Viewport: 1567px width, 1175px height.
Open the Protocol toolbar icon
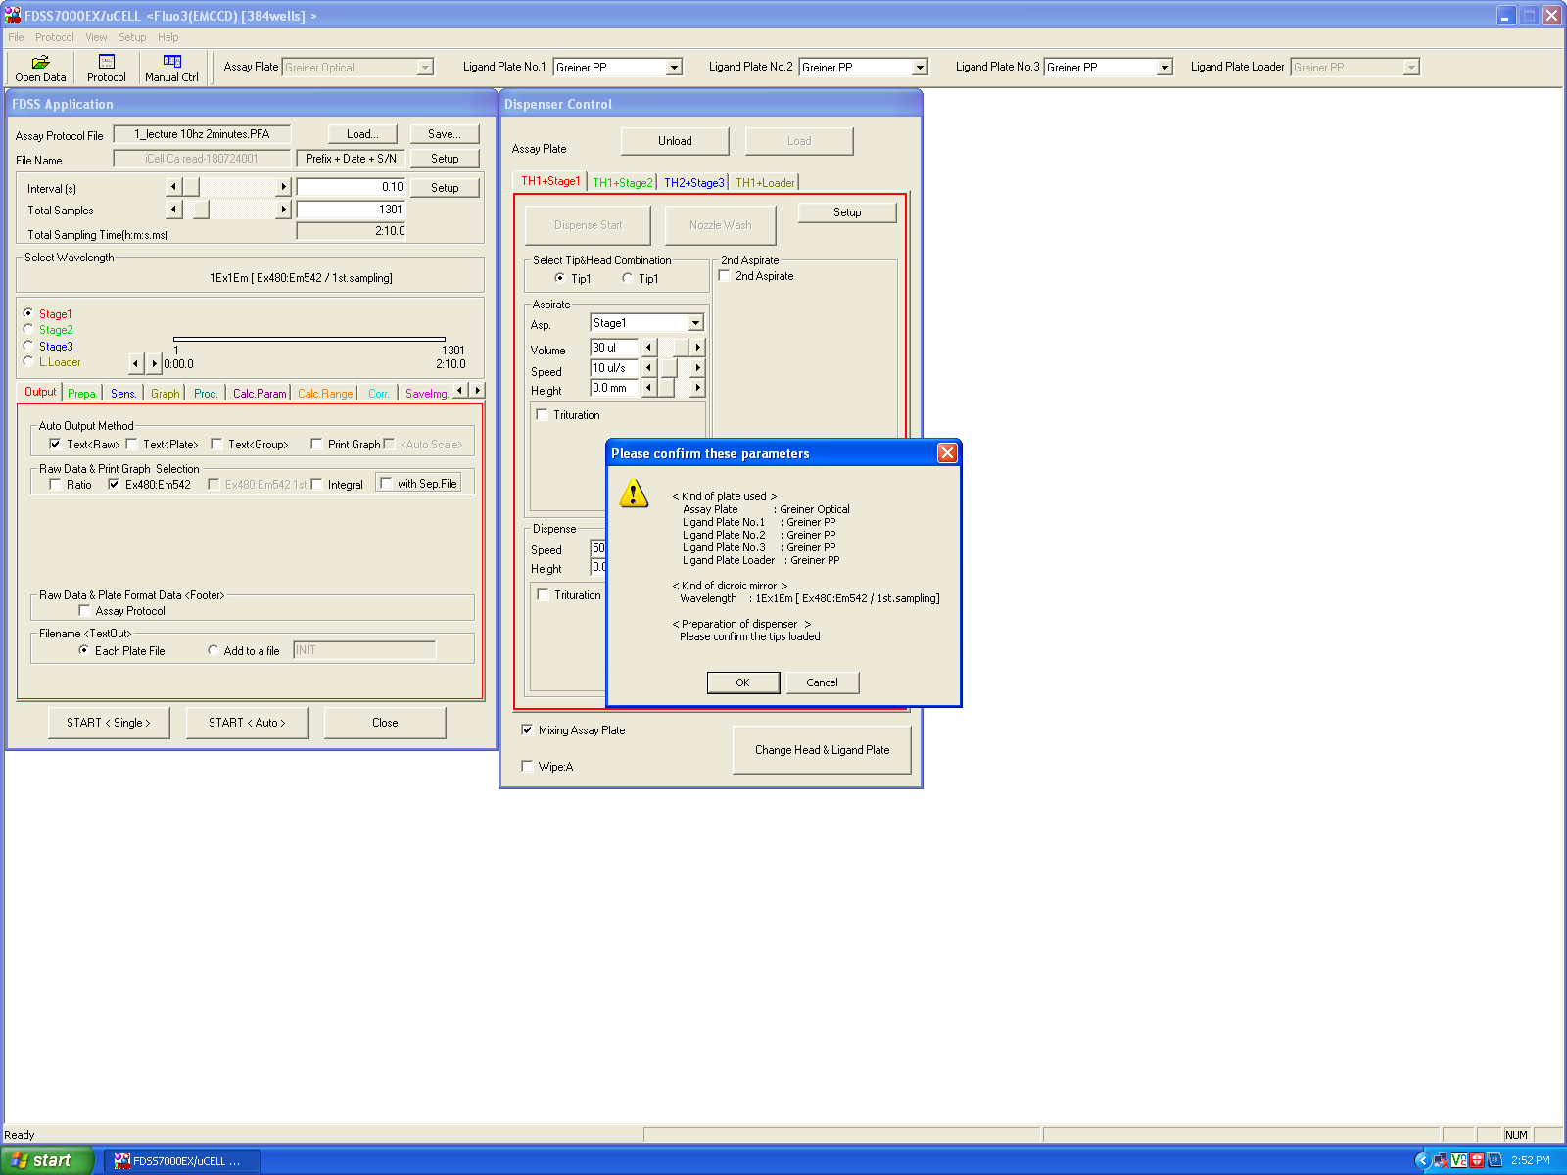pos(106,68)
